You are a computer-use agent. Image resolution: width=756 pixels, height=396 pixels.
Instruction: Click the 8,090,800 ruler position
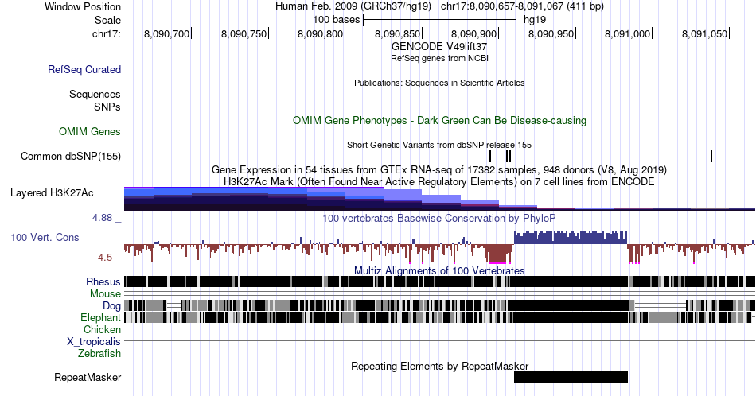320,33
